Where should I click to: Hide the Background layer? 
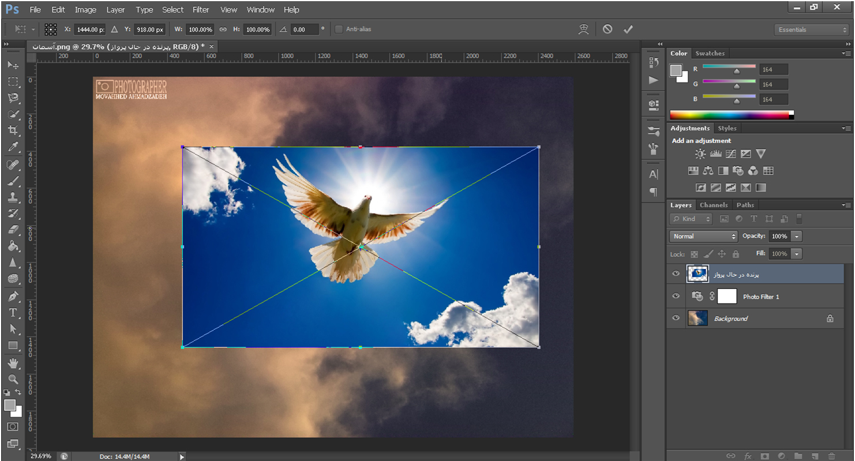pos(676,318)
